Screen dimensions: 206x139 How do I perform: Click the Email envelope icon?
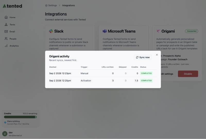tap(6, 31)
